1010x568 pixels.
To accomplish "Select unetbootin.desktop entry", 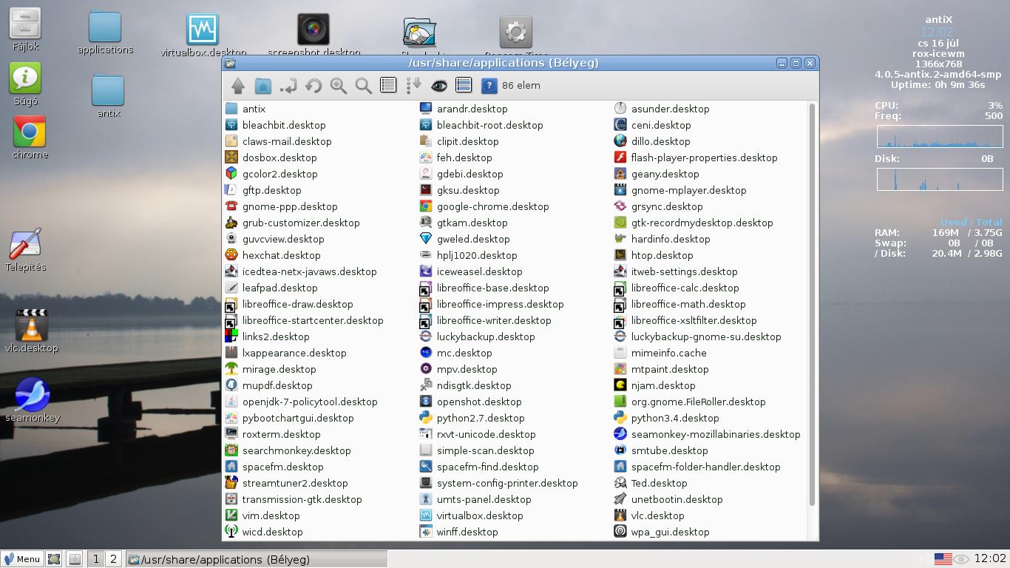I will [x=668, y=499].
